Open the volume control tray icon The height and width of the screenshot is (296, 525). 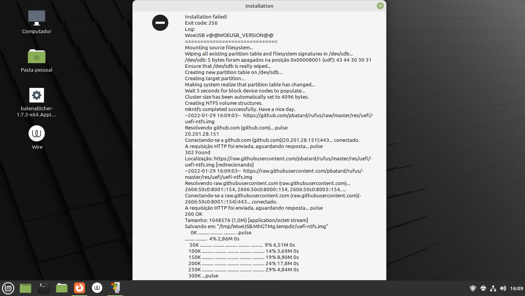[503, 288]
